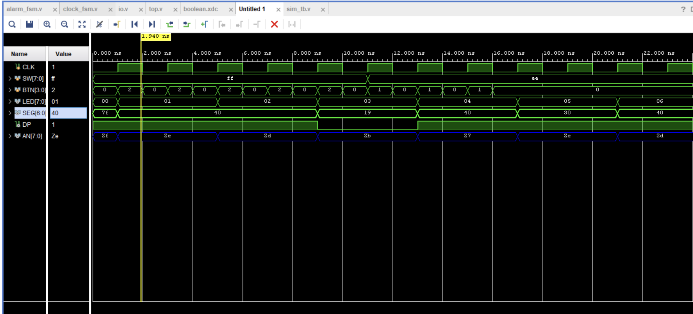Close the io.v tab
This screenshot has width=693, height=314.
tap(141, 9)
